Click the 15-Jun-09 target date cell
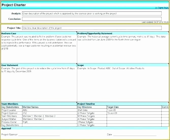 134,113
